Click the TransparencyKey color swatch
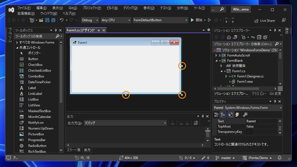This screenshot has width=297, height=167. tap(249, 132)
